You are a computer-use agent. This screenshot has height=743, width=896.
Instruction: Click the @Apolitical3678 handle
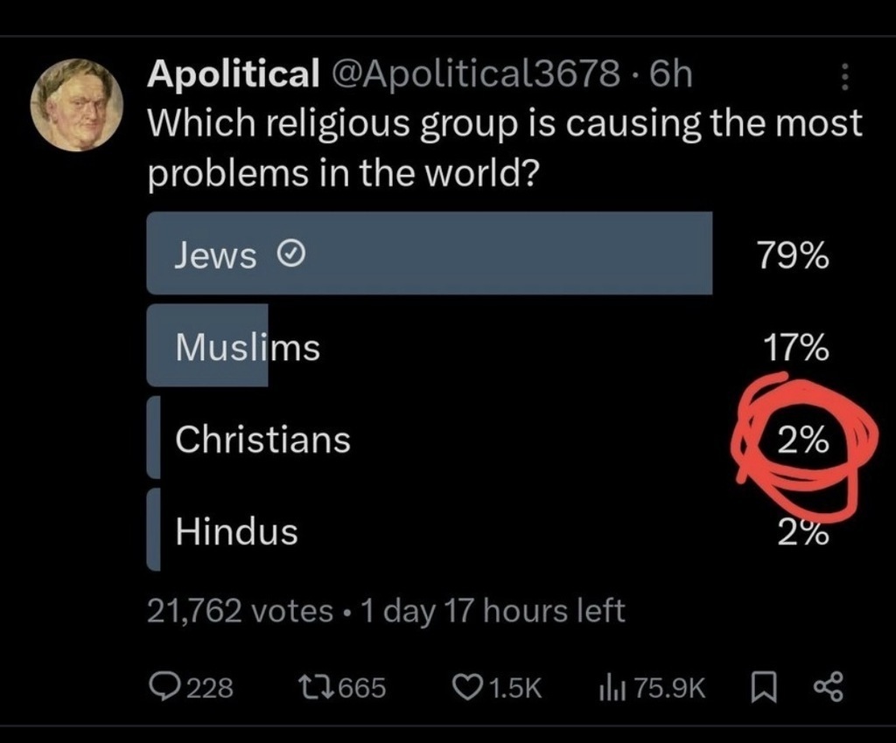coord(473,76)
